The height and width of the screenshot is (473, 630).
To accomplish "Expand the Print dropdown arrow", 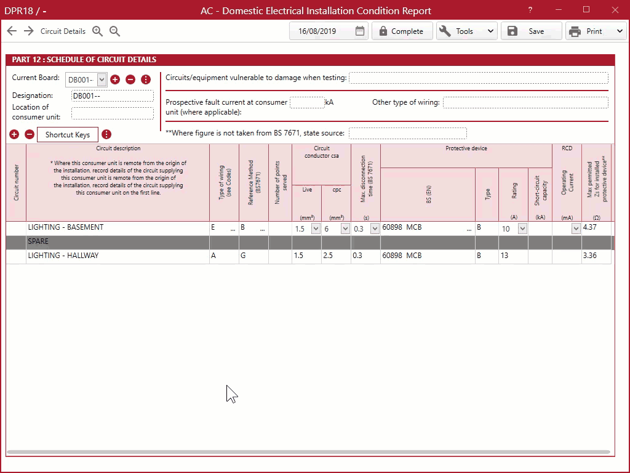I will click(620, 31).
